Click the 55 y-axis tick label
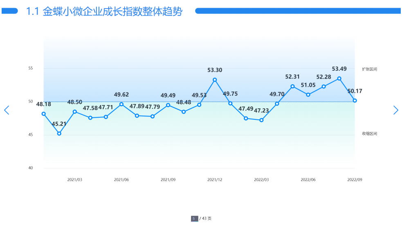Screen dimensions: 402x247 (x=31, y=68)
